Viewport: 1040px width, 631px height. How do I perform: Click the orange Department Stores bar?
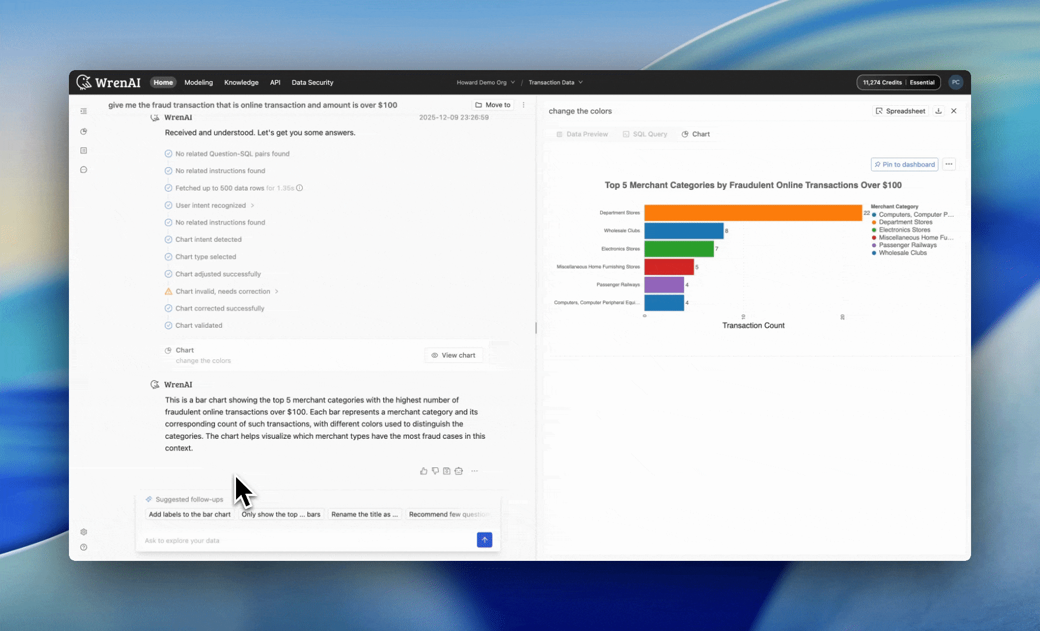click(x=753, y=213)
